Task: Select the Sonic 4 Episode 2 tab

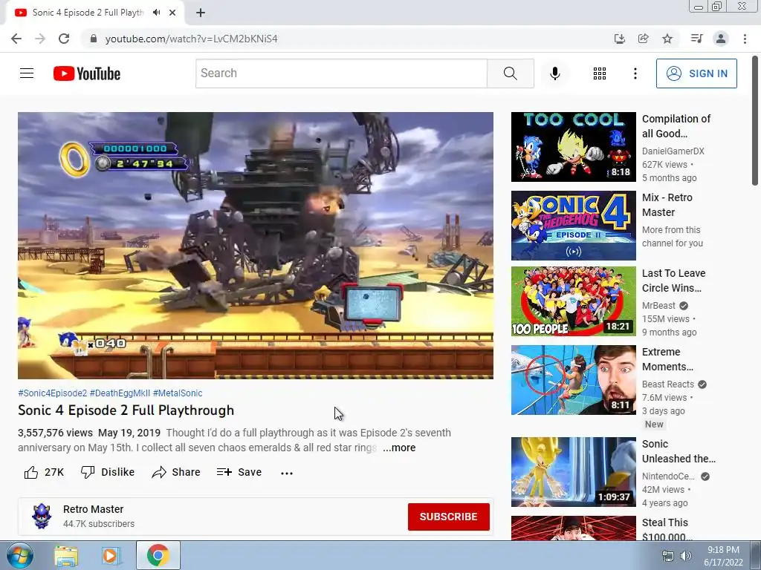Action: point(88,13)
